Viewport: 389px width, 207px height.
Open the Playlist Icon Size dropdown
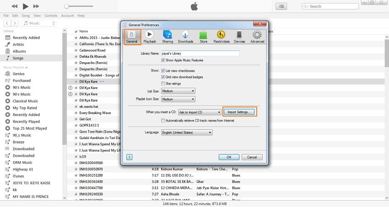coord(178,99)
